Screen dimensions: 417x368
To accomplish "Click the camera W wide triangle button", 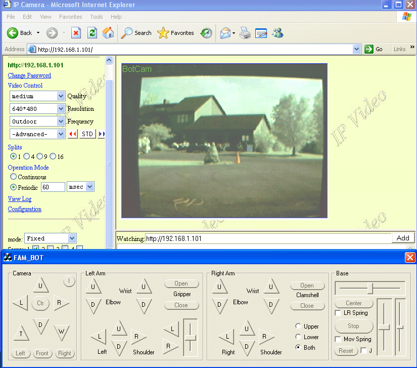I will coord(62,332).
